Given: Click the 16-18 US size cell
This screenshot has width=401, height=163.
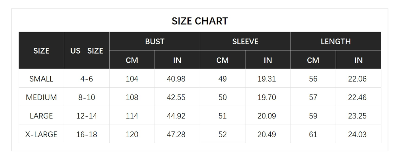Looking at the screenshot, I should (x=87, y=134).
